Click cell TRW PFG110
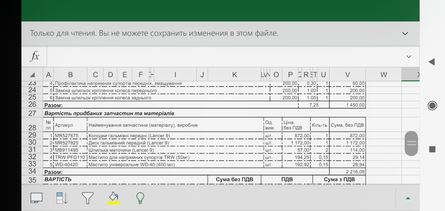 pos(70,157)
